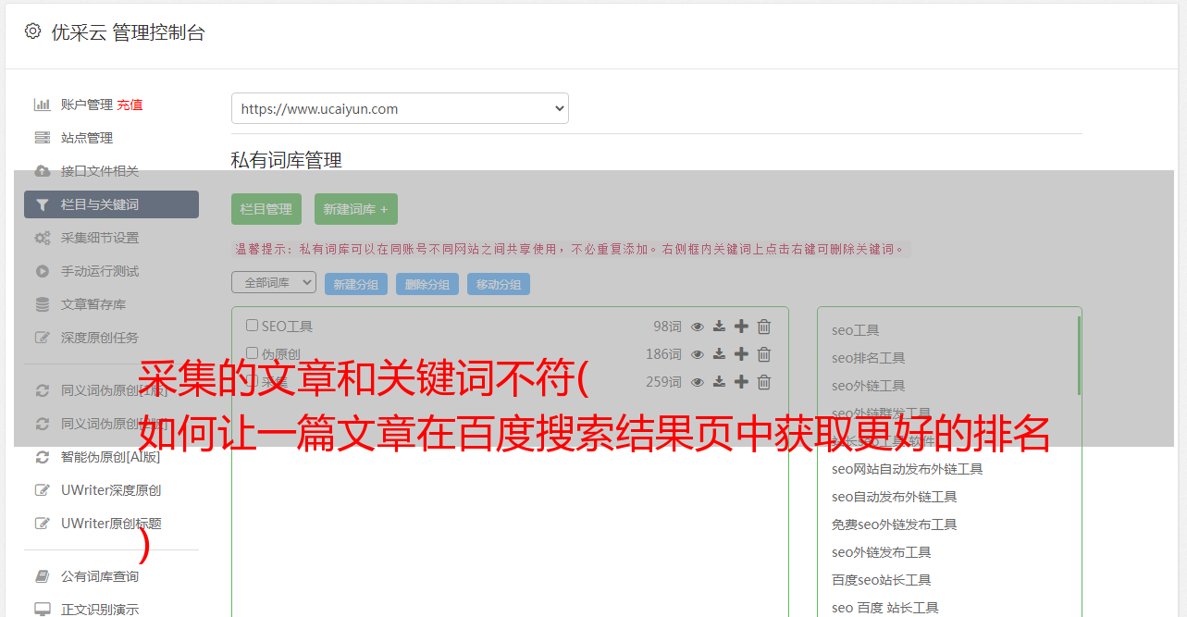Select keyword seo网站自动发布外链工具

tap(907, 469)
